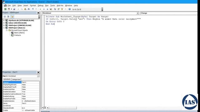
Task: Click the Procedure View button at code bottom
Action: pos(42,108)
